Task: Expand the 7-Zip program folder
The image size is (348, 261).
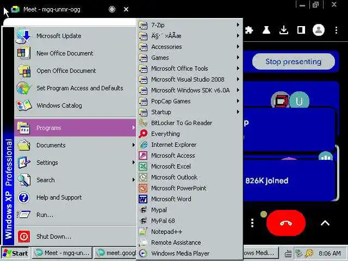Action: pos(190,25)
